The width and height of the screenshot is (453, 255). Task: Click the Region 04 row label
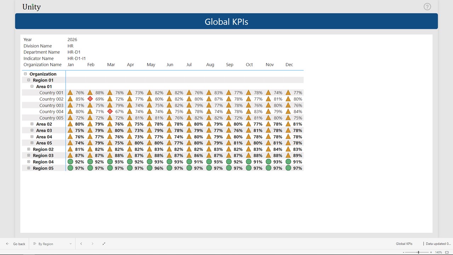click(43, 162)
